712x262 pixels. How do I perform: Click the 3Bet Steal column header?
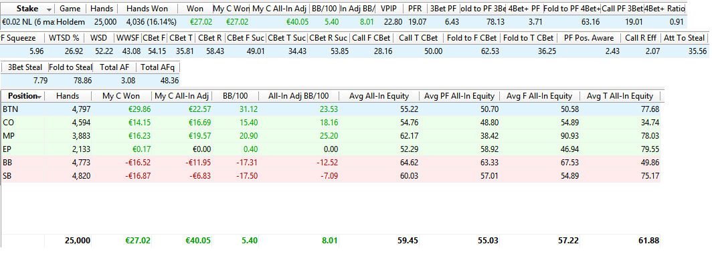coord(24,67)
